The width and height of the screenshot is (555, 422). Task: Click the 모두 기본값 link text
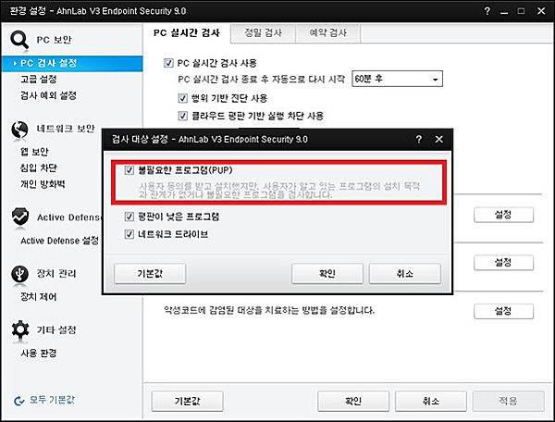[52, 400]
